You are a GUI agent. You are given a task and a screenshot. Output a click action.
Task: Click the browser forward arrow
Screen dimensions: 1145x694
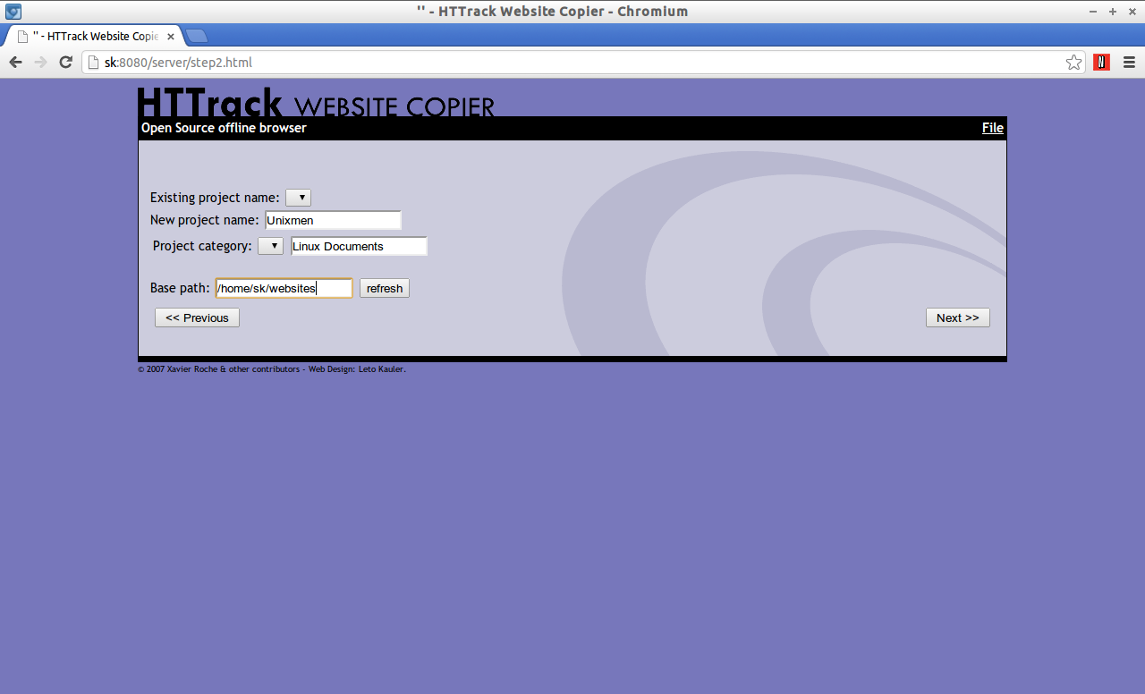pyautogui.click(x=40, y=62)
